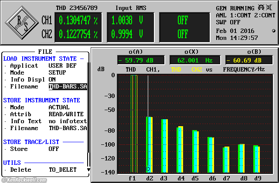Viewport: 279px width, 183px height.
Task: Click the KenRockwell.com watermark link
Action: click(23, 179)
